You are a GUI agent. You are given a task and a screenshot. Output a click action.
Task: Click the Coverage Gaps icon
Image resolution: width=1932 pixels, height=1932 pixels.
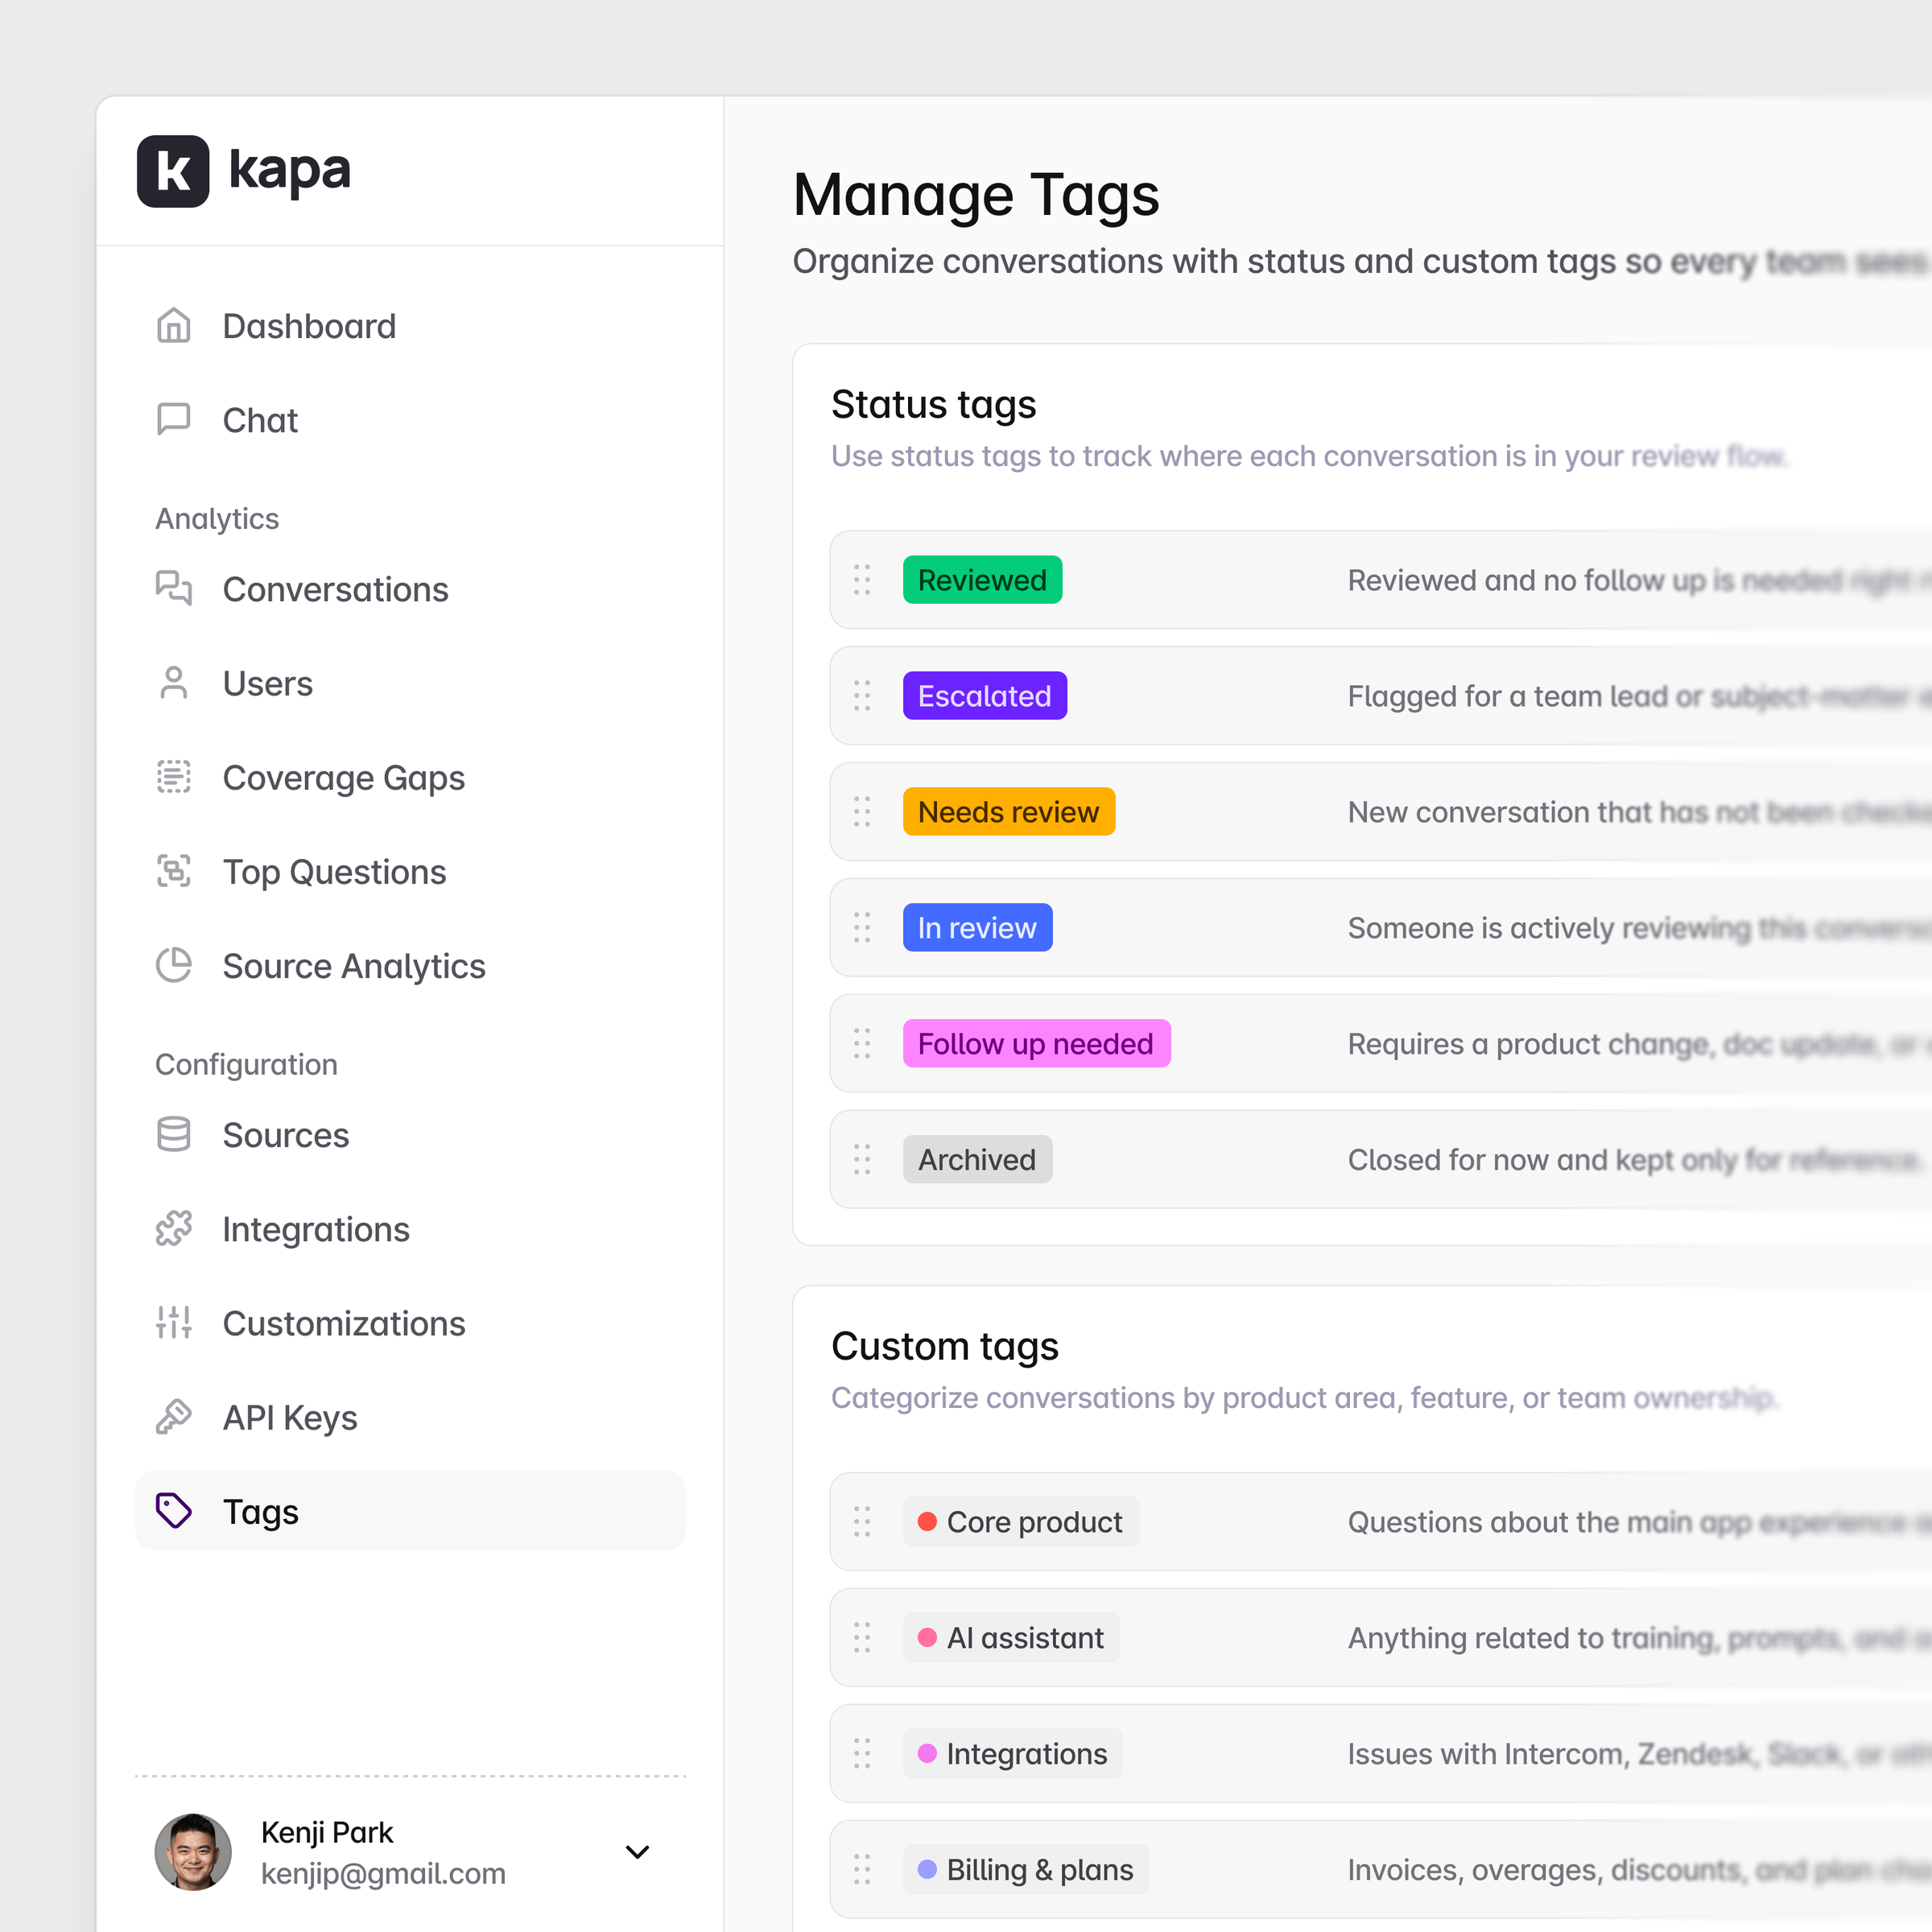click(174, 777)
